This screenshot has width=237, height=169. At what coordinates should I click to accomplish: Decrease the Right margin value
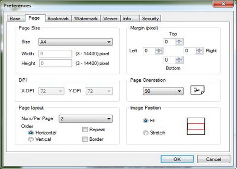click(199, 52)
